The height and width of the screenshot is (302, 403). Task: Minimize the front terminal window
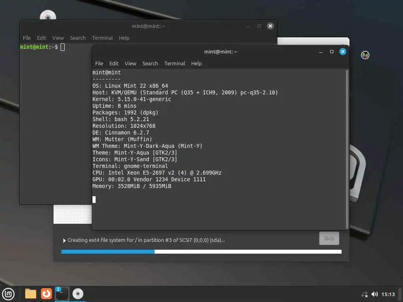320,52
